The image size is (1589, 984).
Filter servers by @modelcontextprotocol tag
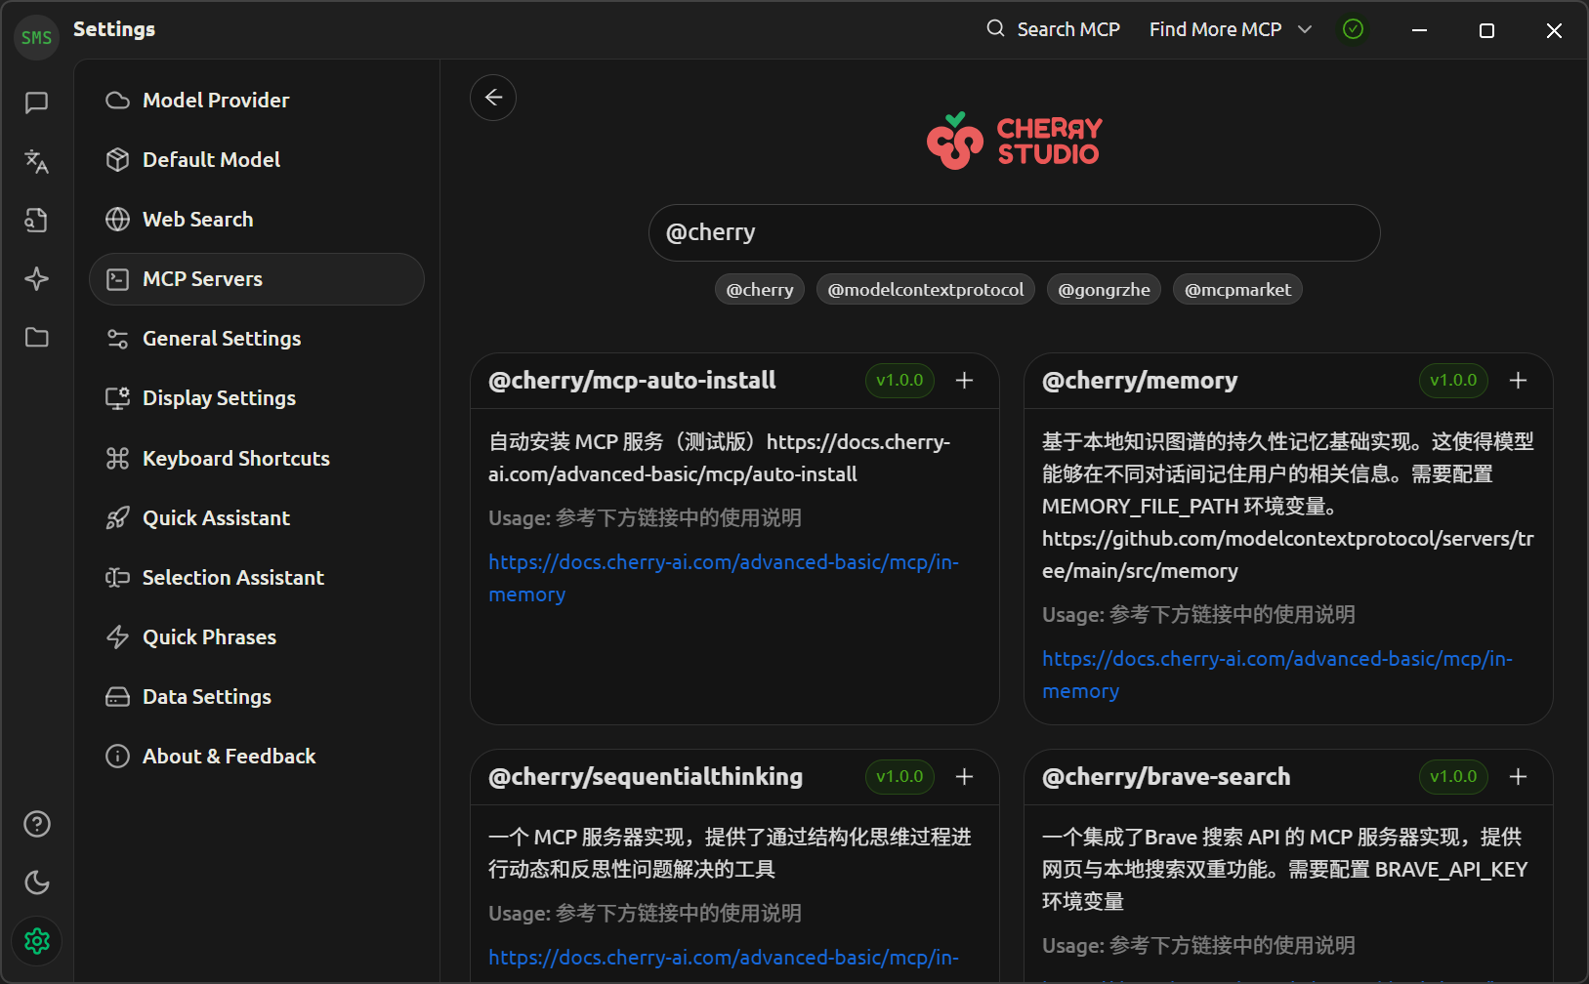(925, 289)
